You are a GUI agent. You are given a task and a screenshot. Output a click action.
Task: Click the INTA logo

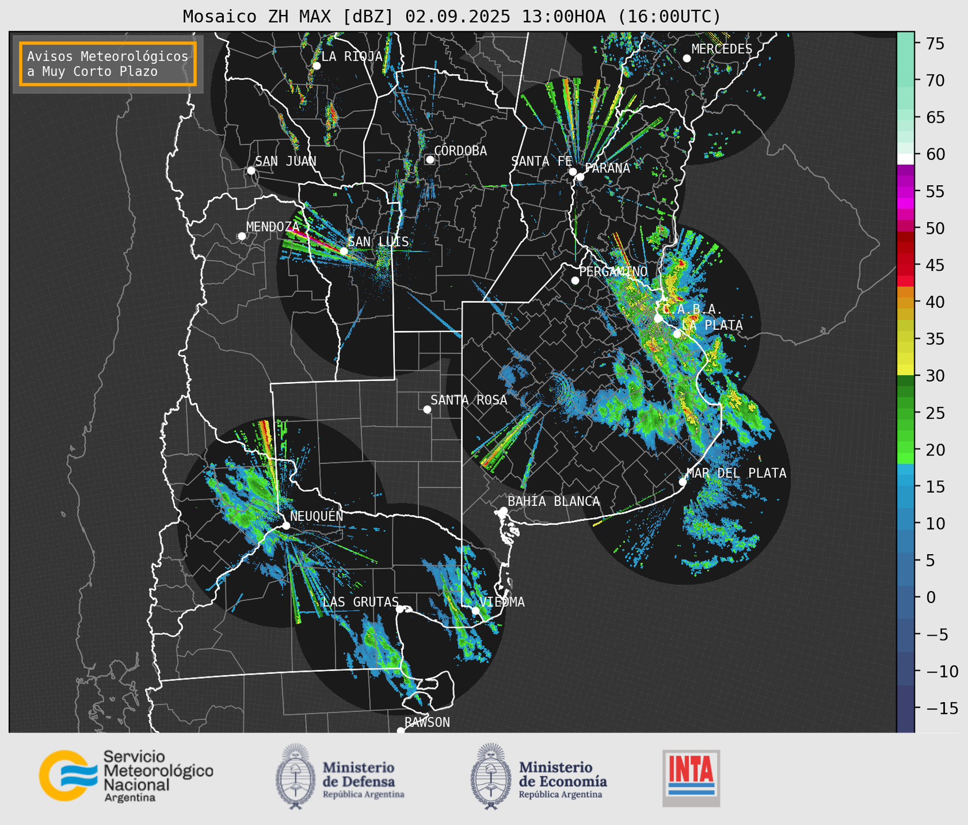[691, 778]
